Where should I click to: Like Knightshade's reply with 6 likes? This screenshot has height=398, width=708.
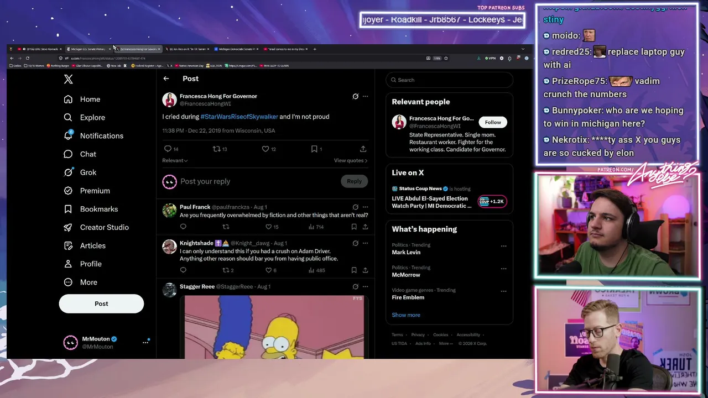[x=269, y=270]
